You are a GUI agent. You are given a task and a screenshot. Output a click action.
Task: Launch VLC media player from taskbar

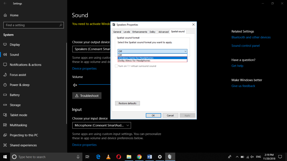(108, 157)
